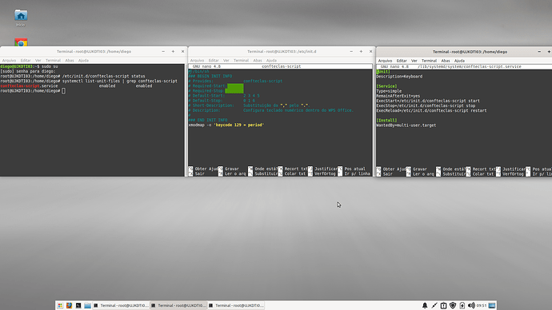Image resolution: width=552 pixels, height=310 pixels.
Task: Open the Ver menu in the left terminal
Action: 38,61
